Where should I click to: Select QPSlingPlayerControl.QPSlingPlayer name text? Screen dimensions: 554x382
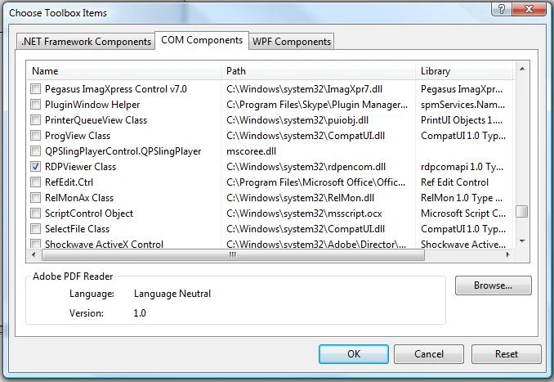123,151
